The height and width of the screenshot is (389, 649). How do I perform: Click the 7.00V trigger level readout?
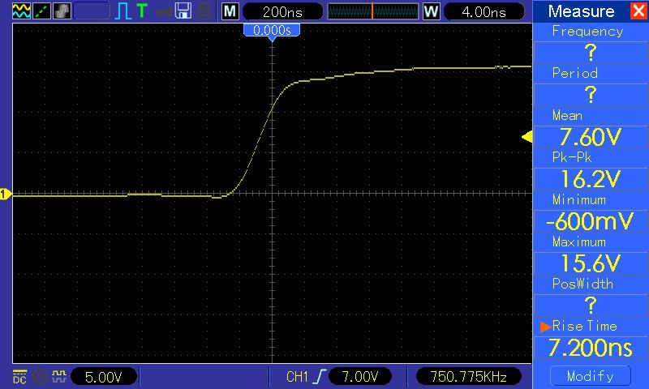pos(360,376)
